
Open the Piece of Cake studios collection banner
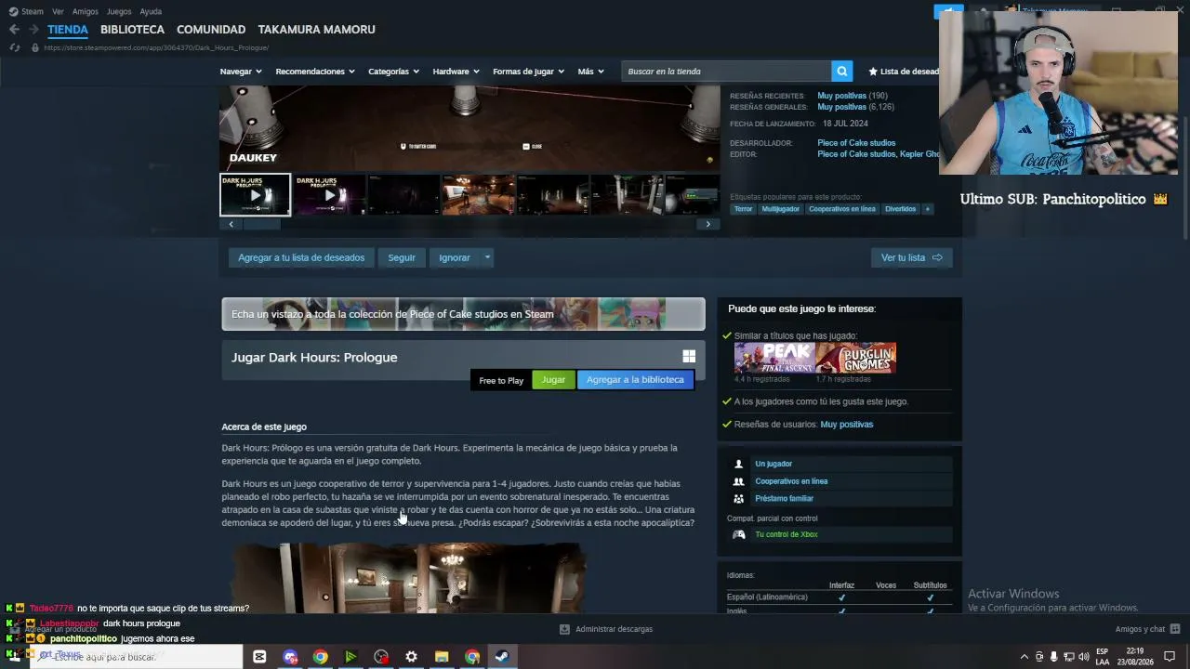point(463,314)
